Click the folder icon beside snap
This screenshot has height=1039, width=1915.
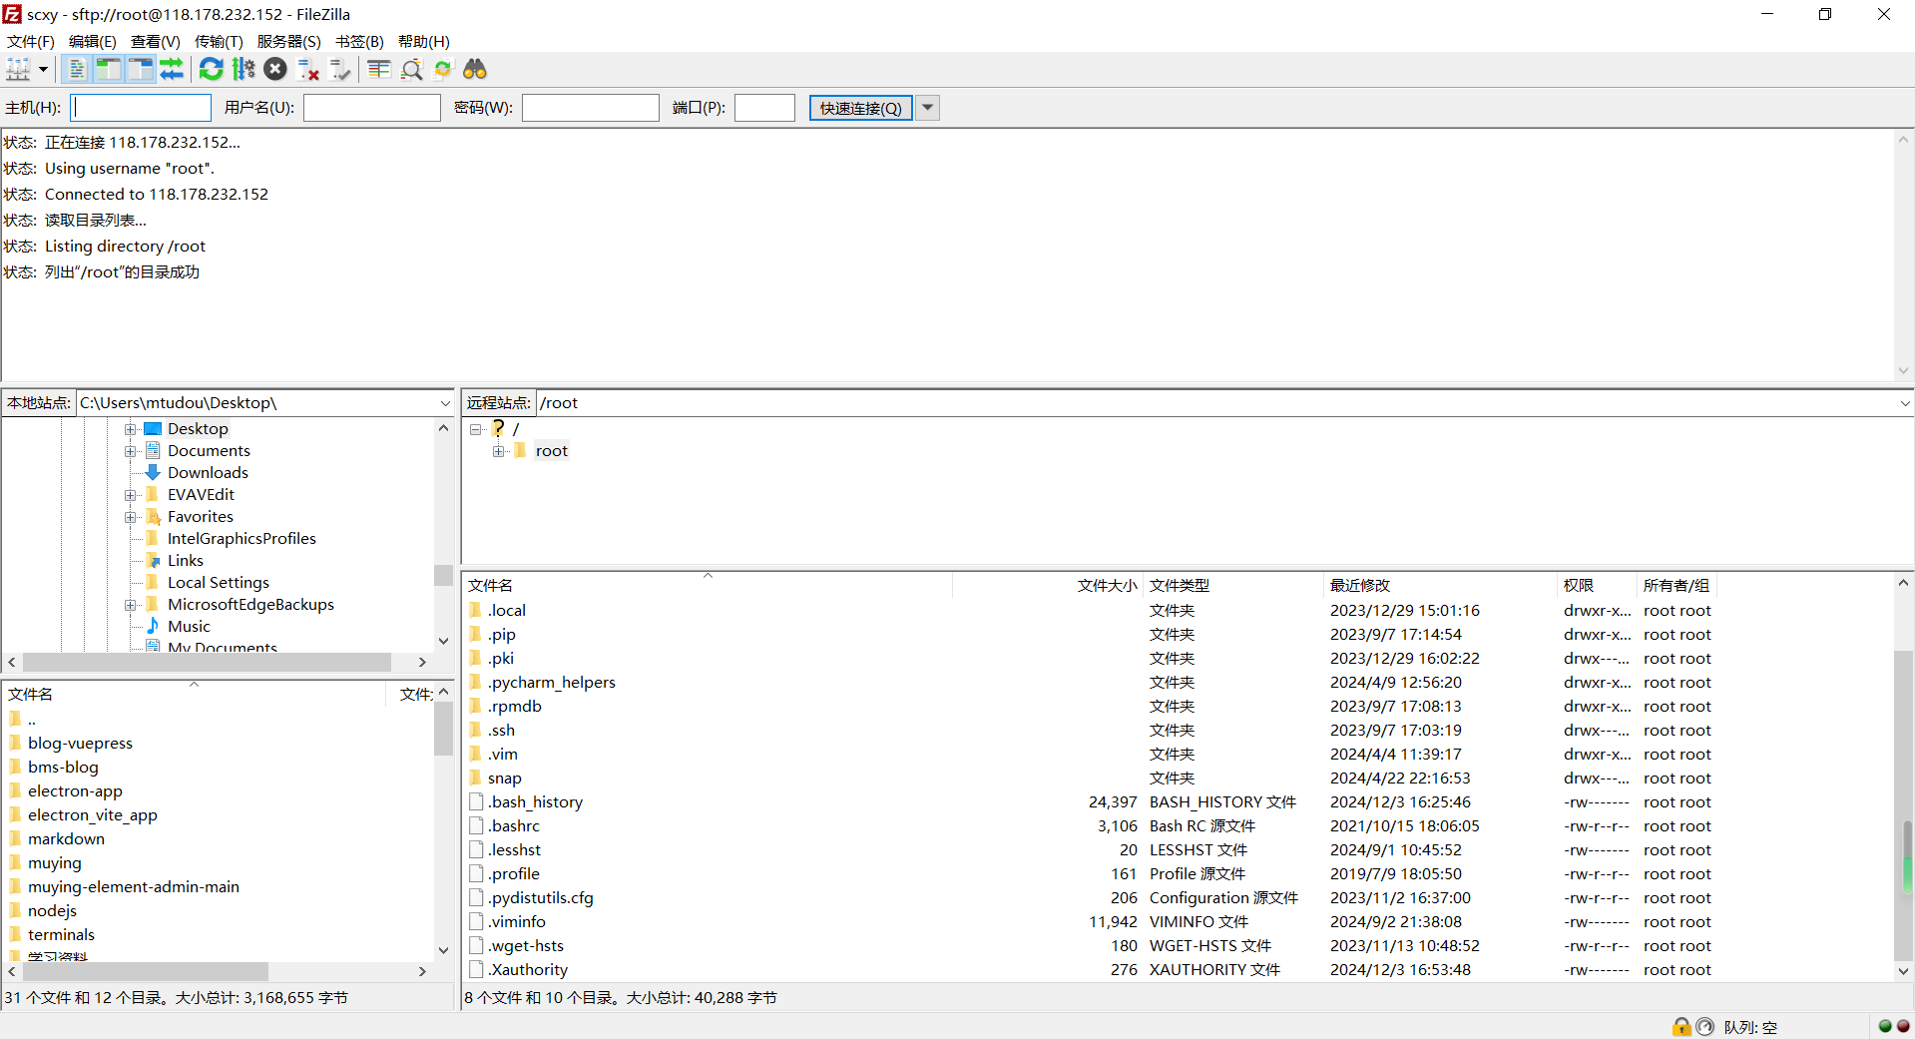pyautogui.click(x=476, y=778)
